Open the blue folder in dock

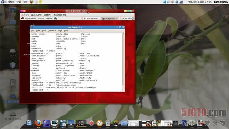coord(124,123)
